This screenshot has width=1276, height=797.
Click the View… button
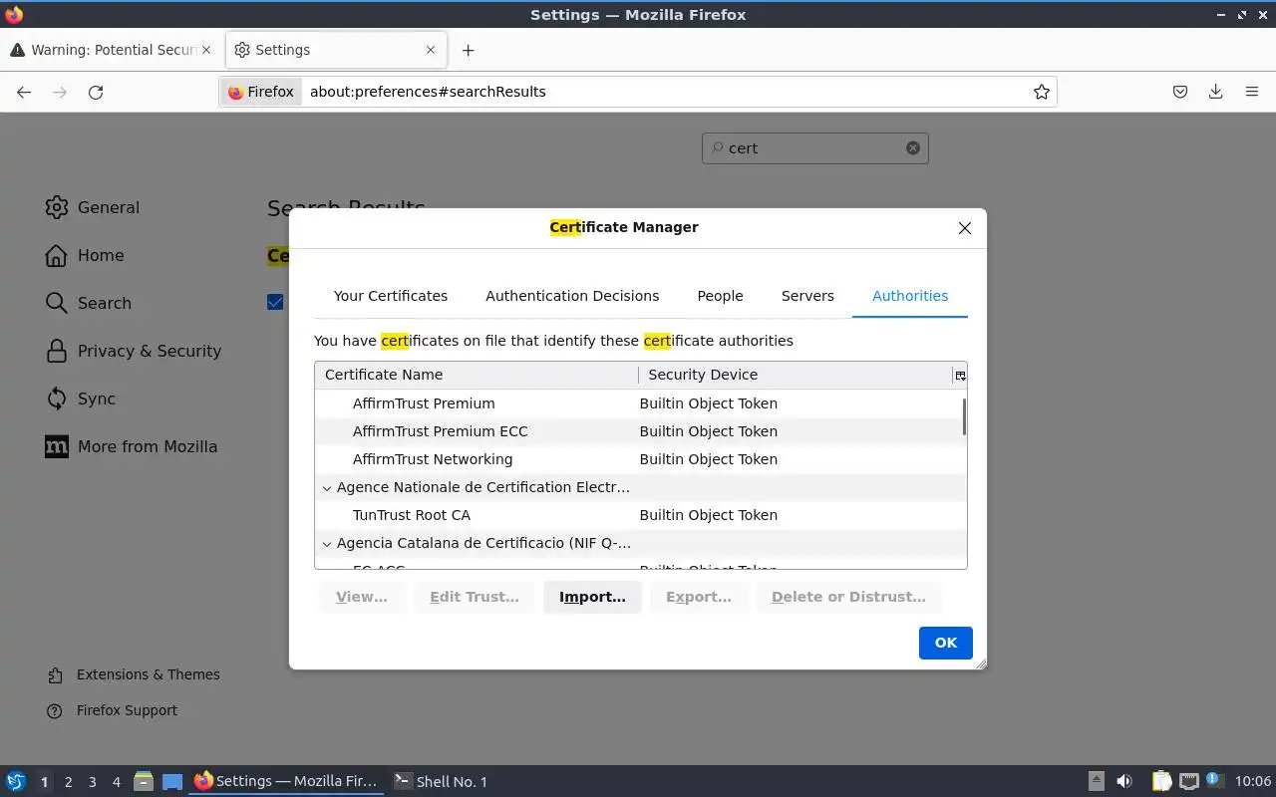point(362,597)
